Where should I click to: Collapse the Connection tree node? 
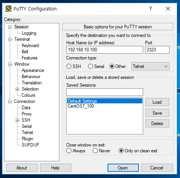10,101
